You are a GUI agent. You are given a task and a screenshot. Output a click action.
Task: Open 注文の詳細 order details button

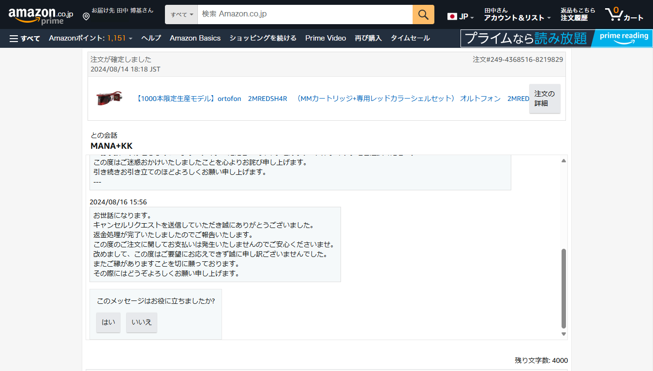click(545, 99)
